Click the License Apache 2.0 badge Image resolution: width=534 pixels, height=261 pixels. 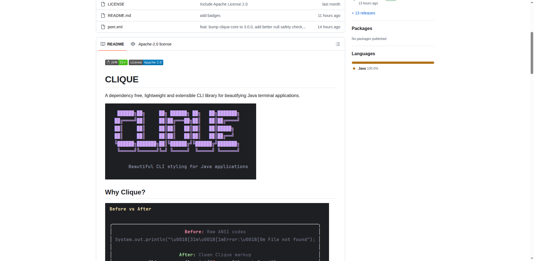146,62
